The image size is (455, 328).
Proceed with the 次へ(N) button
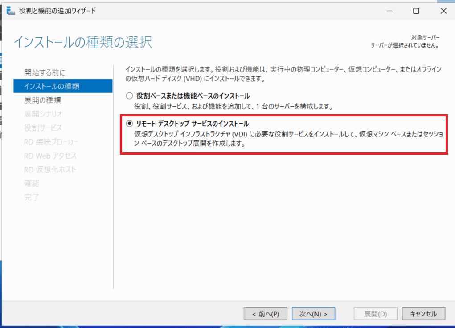313,314
